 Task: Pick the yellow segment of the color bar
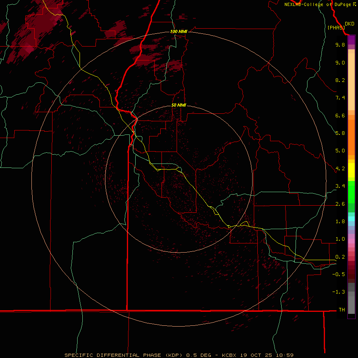click(351, 170)
